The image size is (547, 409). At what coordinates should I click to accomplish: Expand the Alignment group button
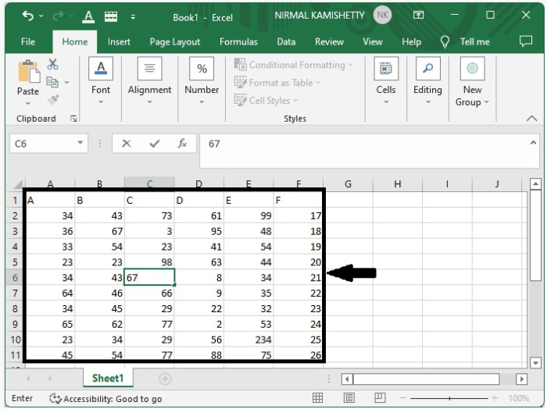pos(149,81)
